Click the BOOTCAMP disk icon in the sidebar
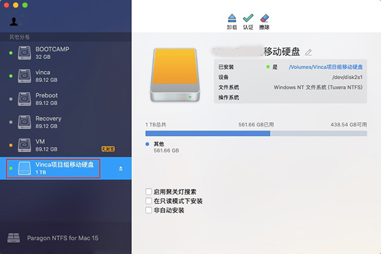The image size is (381, 254). click(24, 53)
